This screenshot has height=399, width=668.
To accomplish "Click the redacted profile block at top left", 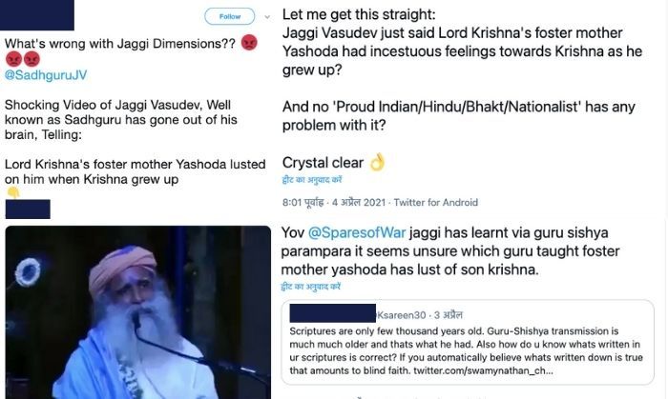I will [37, 15].
